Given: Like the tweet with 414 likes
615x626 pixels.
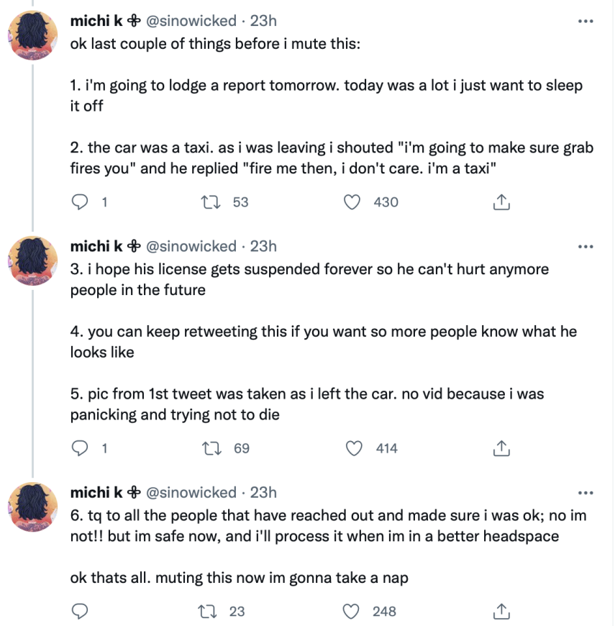Looking at the screenshot, I should click(354, 448).
